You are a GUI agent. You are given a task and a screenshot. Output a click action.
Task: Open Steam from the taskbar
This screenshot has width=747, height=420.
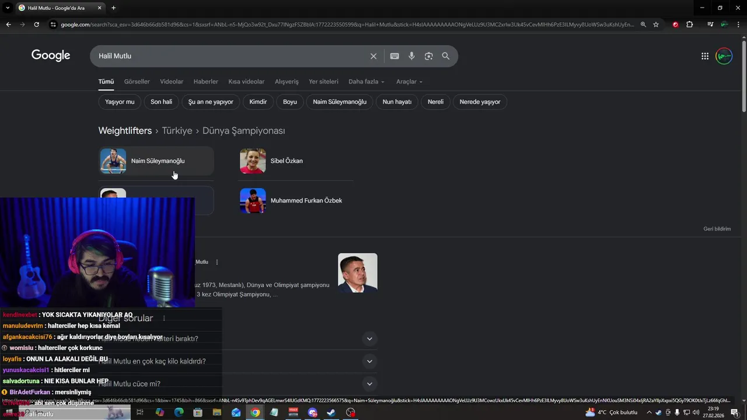point(331,412)
